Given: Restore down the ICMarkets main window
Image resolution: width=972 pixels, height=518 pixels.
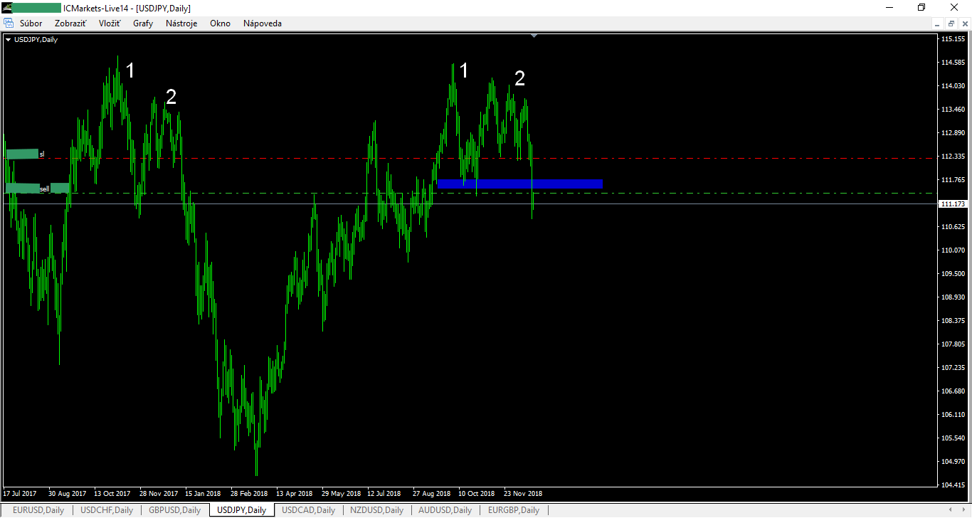Looking at the screenshot, I should (x=921, y=8).
